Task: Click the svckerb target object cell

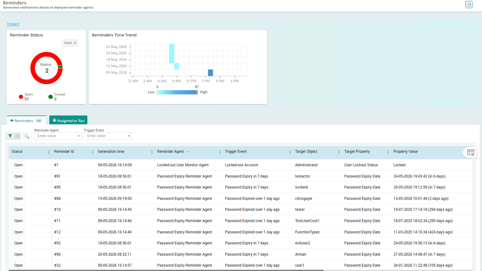Action: pos(302,187)
